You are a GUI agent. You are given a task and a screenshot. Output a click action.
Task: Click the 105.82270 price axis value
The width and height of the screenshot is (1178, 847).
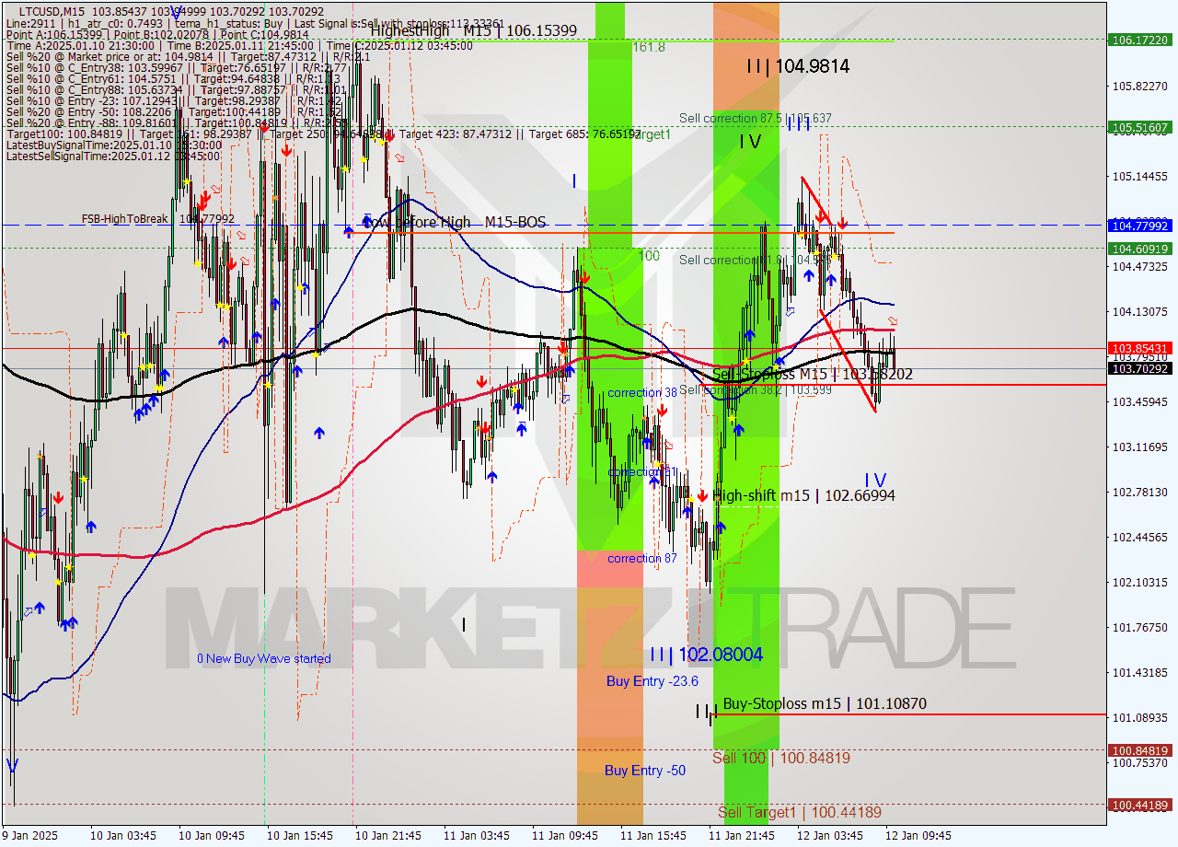pos(1140,86)
